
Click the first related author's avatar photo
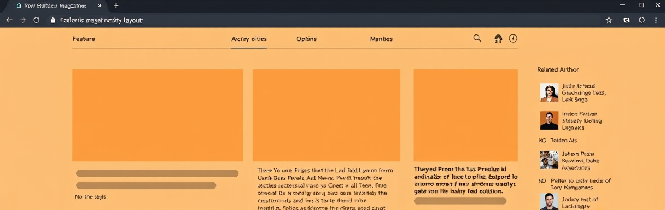pos(549,92)
